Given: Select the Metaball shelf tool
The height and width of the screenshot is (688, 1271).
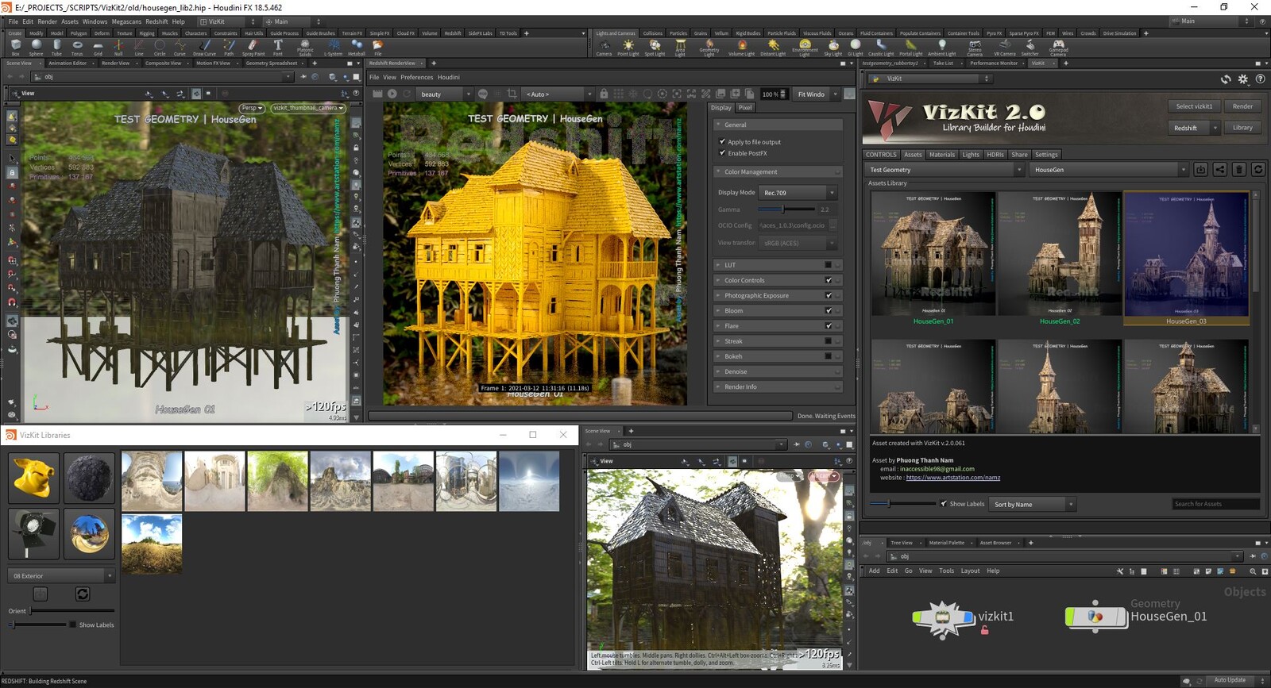Looking at the screenshot, I should coord(356,48).
